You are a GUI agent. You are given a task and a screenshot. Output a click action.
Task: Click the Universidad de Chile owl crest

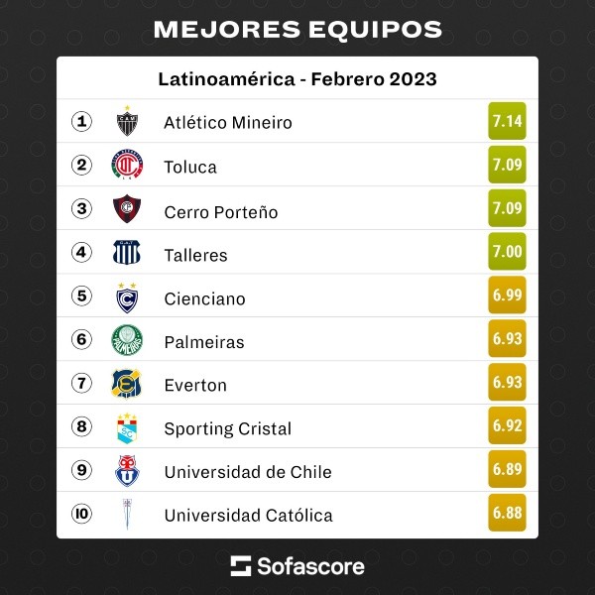coord(126,471)
